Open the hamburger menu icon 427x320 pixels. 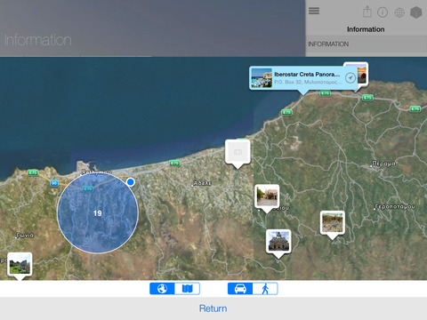(314, 11)
